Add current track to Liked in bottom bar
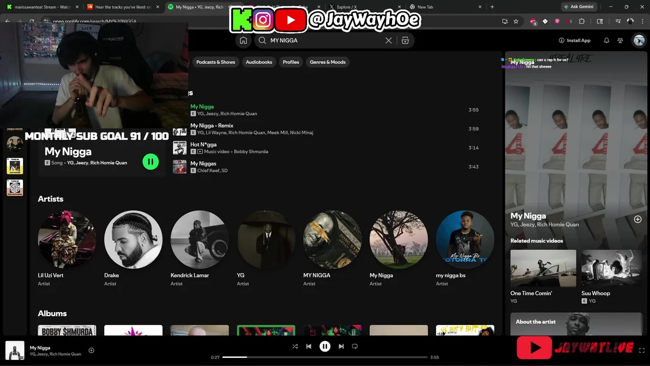 point(91,350)
